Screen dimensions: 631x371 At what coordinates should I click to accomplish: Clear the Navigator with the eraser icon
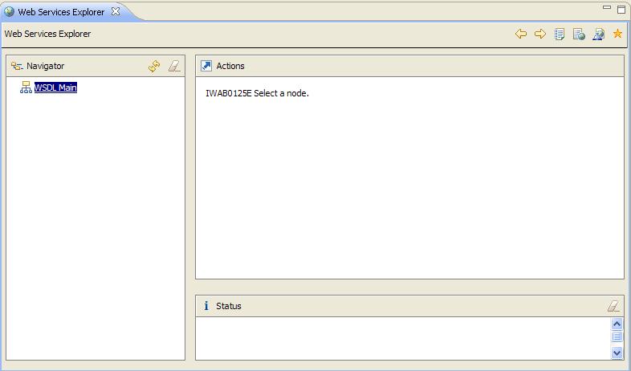coord(174,66)
